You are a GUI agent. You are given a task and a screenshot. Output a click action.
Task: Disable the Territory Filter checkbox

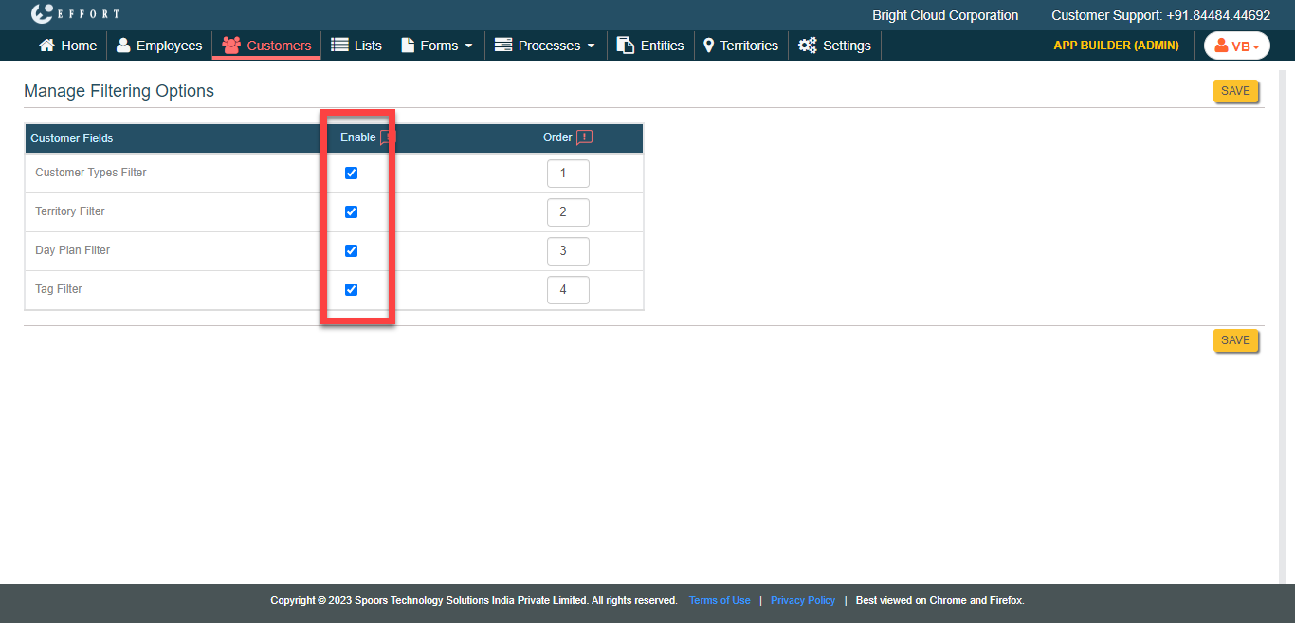(351, 212)
